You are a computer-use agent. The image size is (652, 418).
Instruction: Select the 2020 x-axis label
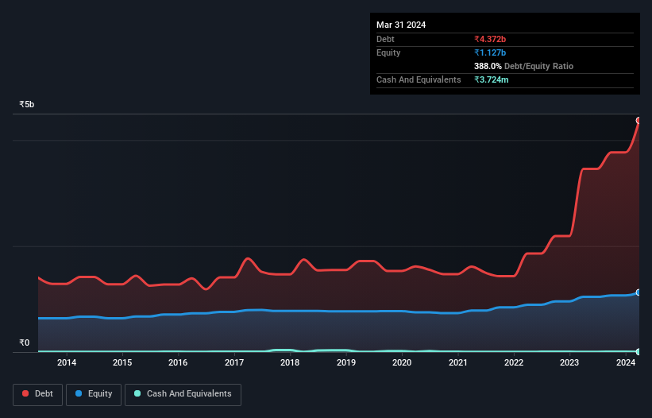click(x=402, y=362)
